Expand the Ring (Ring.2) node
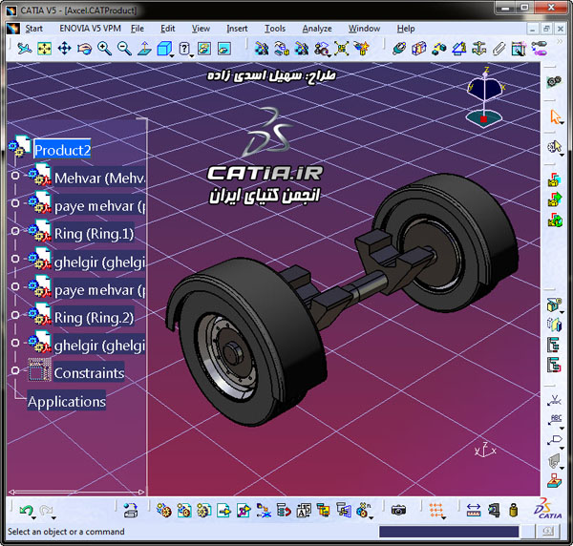Viewport: 573px width, 546px height. (15, 315)
